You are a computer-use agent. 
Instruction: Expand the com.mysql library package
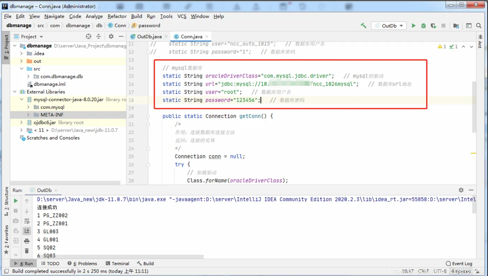(29, 107)
